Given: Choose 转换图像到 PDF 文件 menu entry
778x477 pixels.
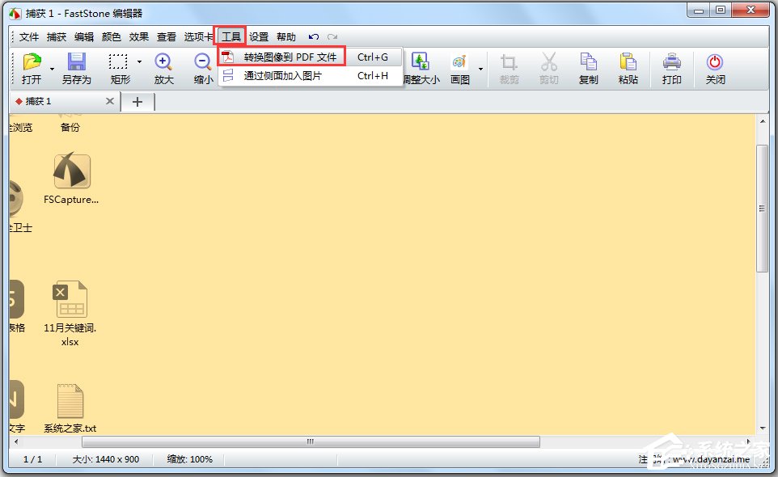Looking at the screenshot, I should (310, 57).
